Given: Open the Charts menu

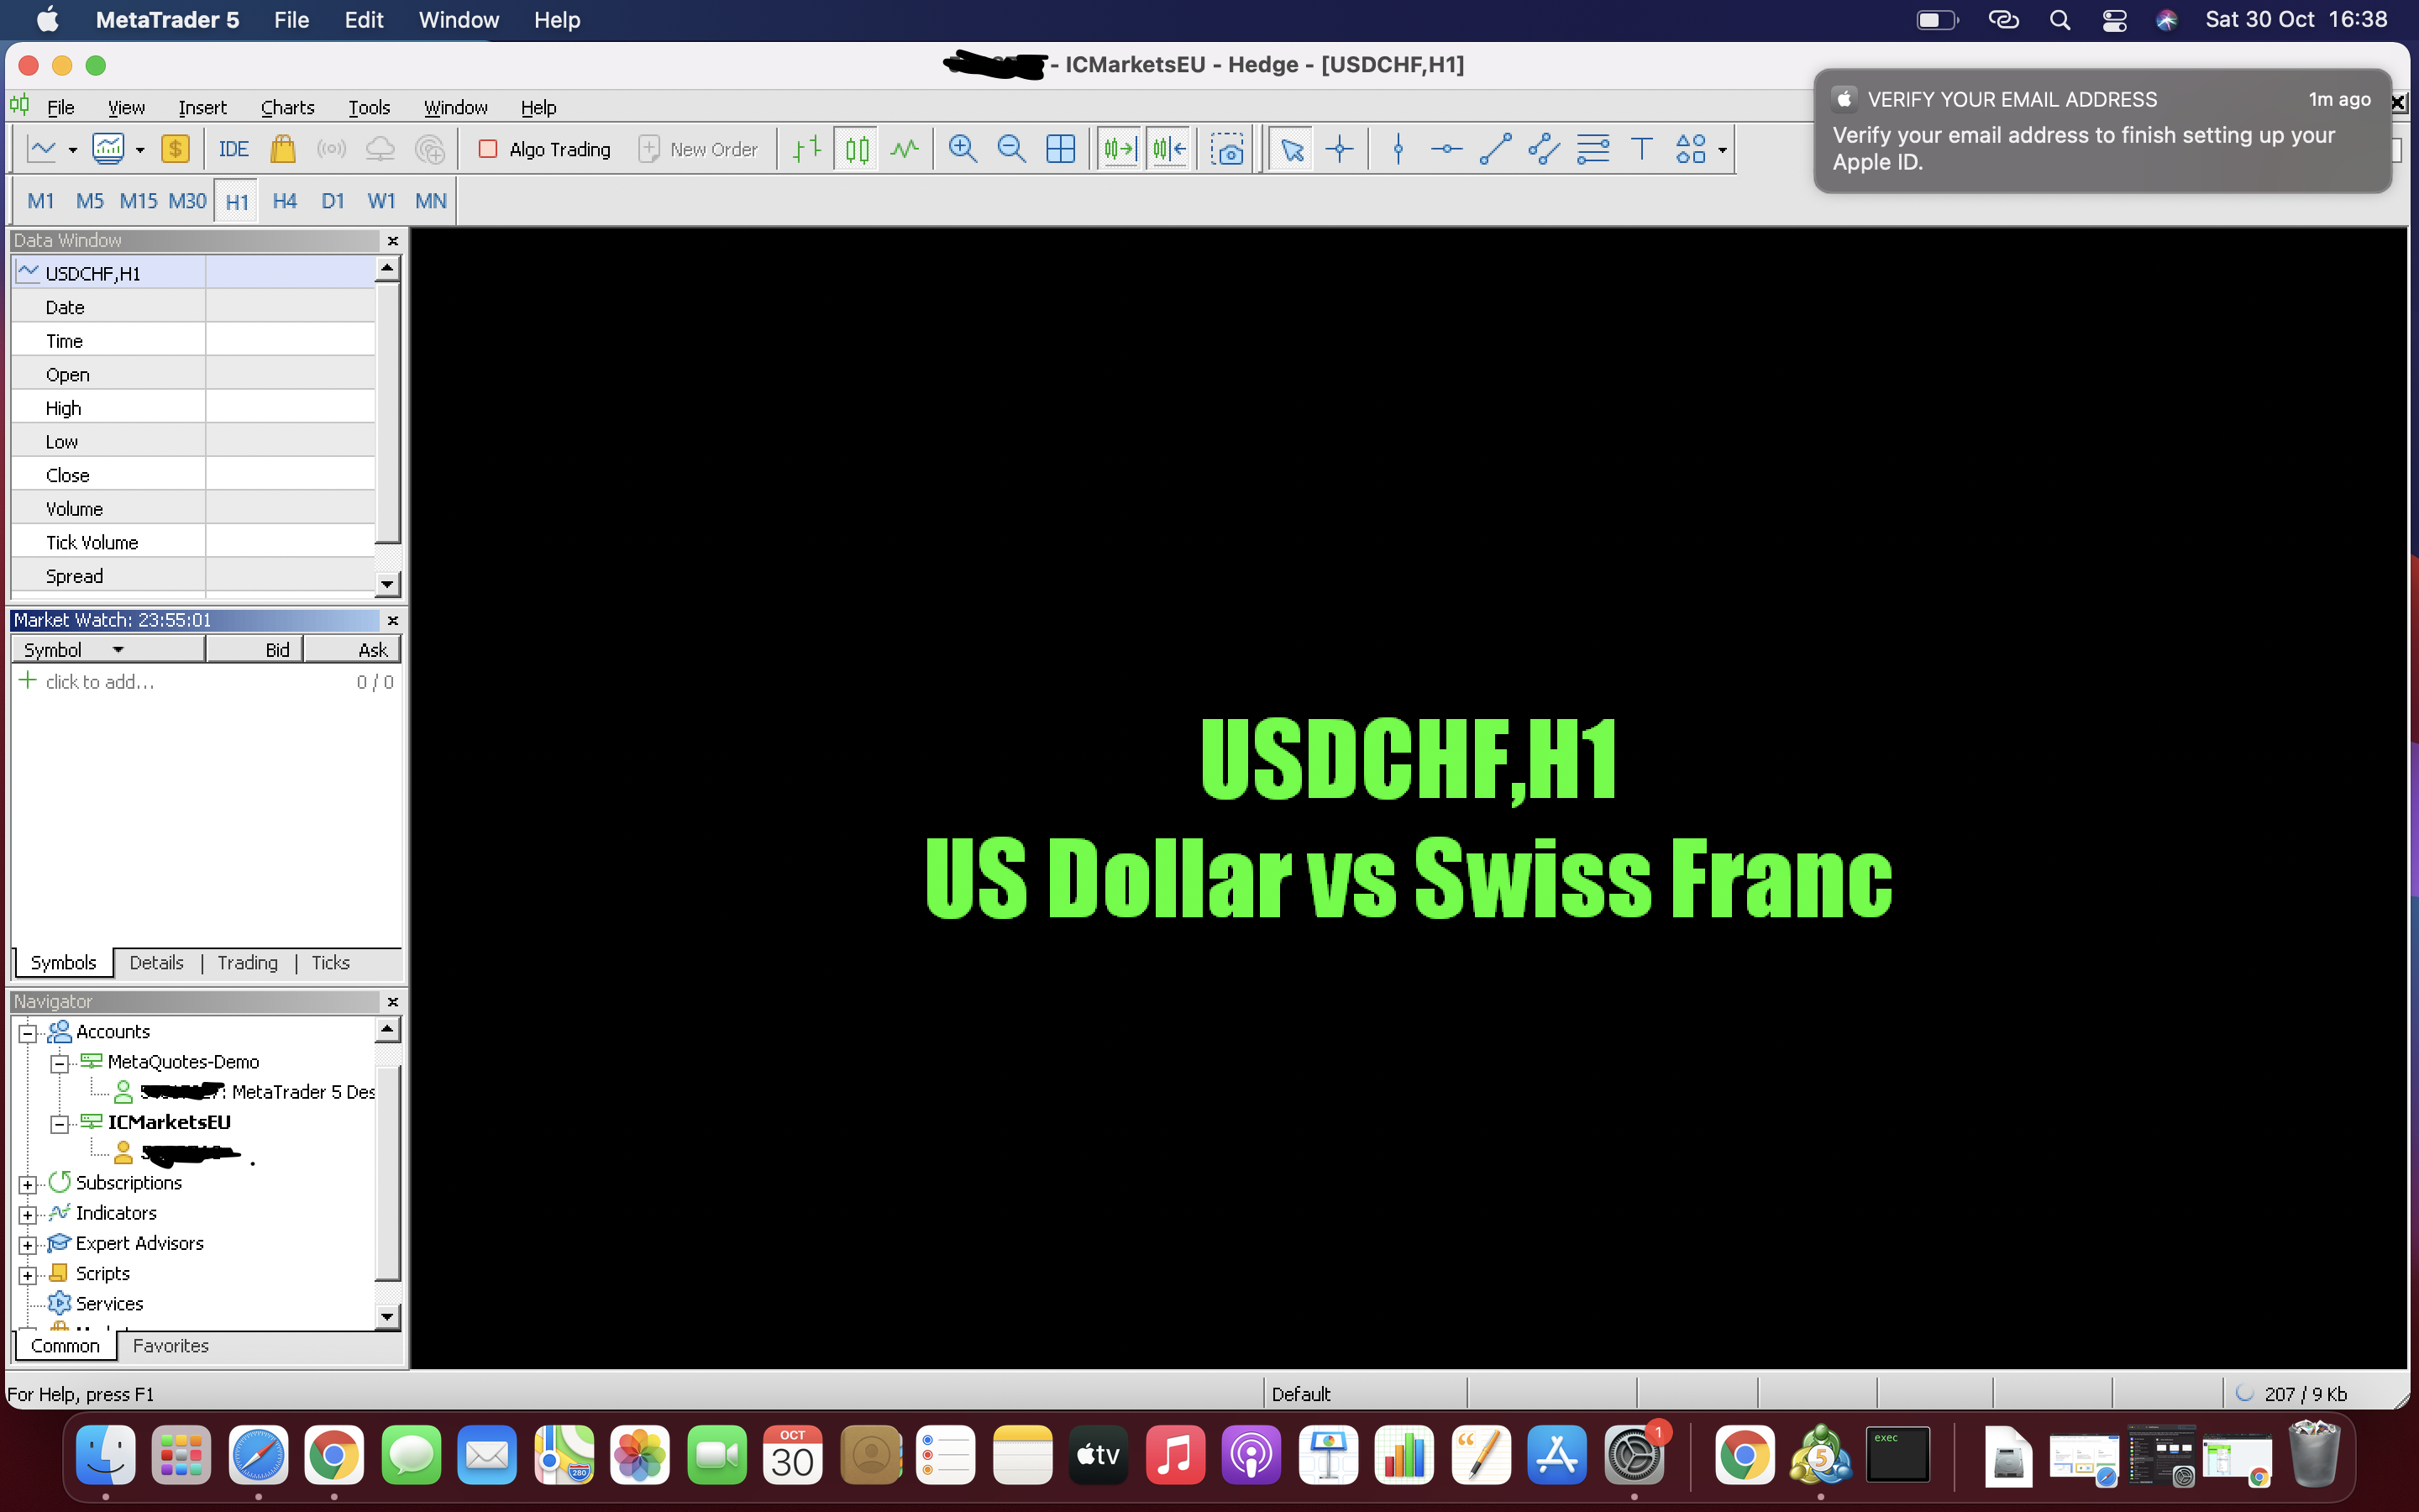Looking at the screenshot, I should (x=287, y=107).
